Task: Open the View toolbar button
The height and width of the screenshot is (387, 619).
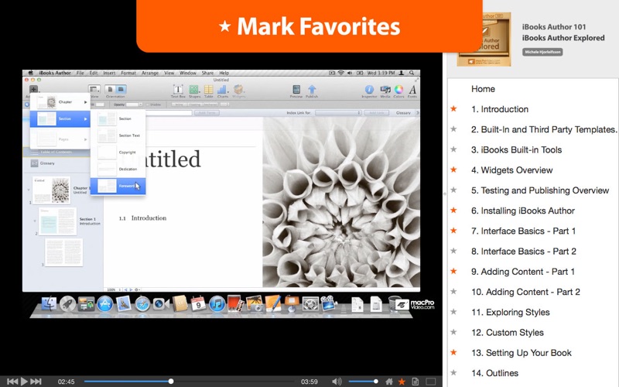Action: (94, 90)
